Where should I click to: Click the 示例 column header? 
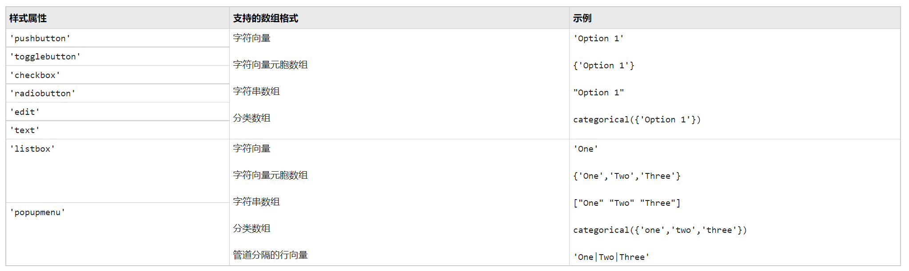582,18
